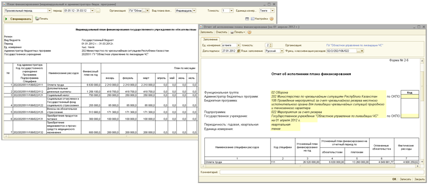Click the help icon in Отчет window toolbar

point(249,32)
